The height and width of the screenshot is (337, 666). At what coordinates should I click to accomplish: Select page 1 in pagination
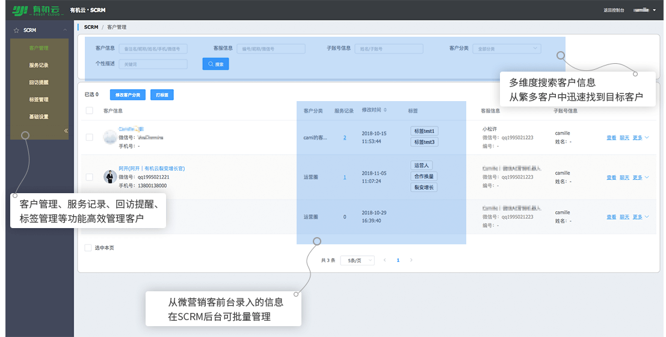pos(398,260)
